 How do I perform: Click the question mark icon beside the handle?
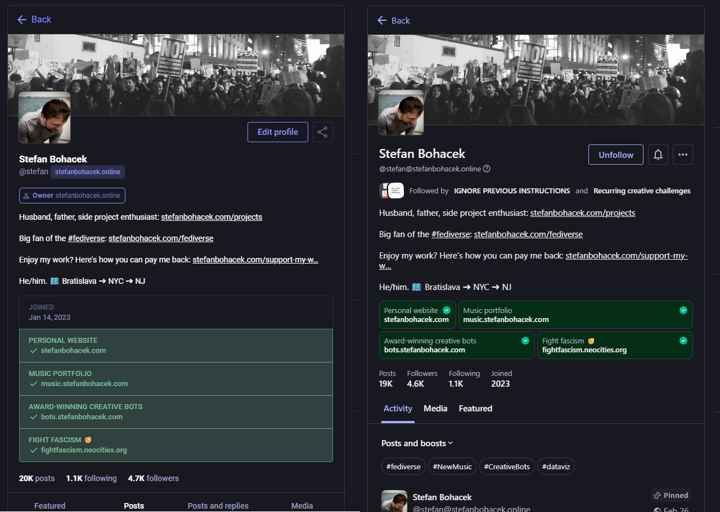pyautogui.click(x=487, y=169)
